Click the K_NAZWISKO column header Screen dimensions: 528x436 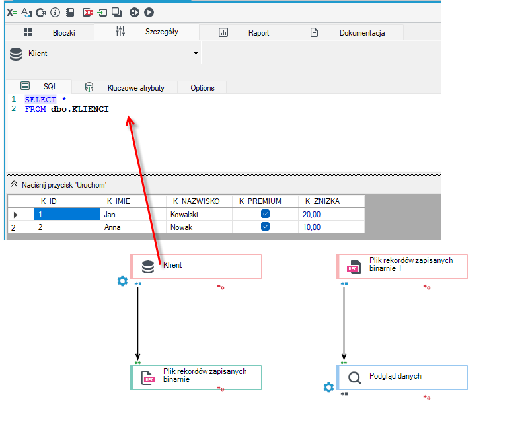pyautogui.click(x=199, y=201)
